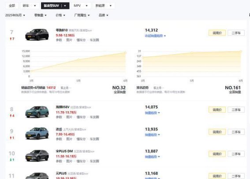Viewport: 250px width, 179px height.
Task: Open the 价格 filter dropdown
Action: click(x=60, y=15)
